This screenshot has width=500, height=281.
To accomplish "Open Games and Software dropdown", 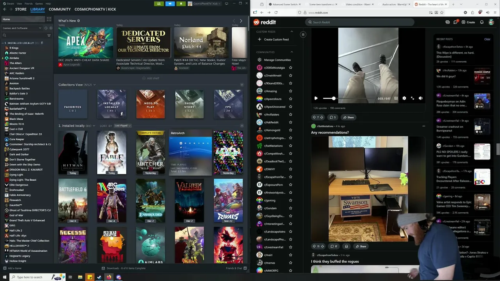I will click(x=21, y=28).
